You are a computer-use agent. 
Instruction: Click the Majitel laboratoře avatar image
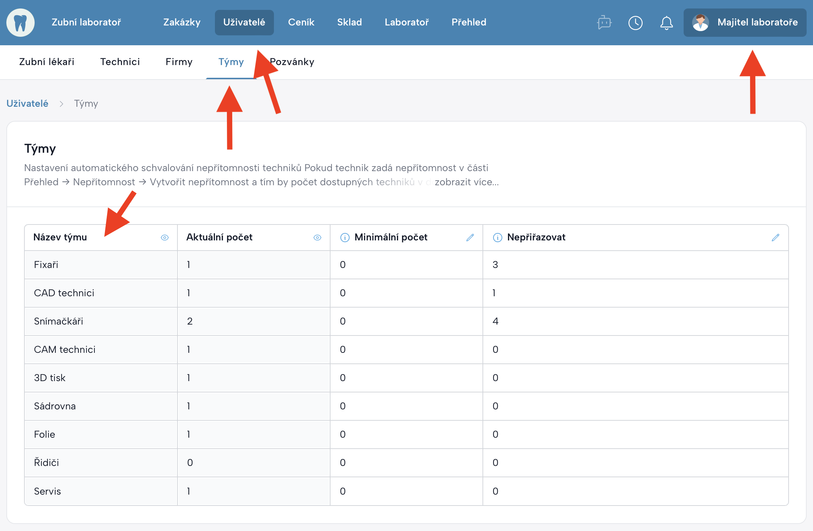(700, 23)
